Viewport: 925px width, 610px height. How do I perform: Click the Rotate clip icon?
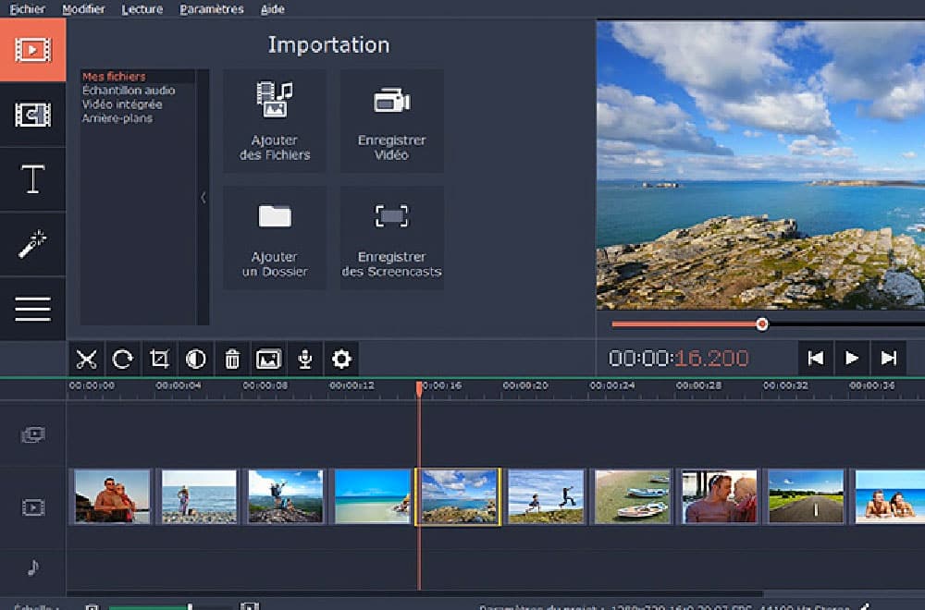pyautogui.click(x=123, y=359)
